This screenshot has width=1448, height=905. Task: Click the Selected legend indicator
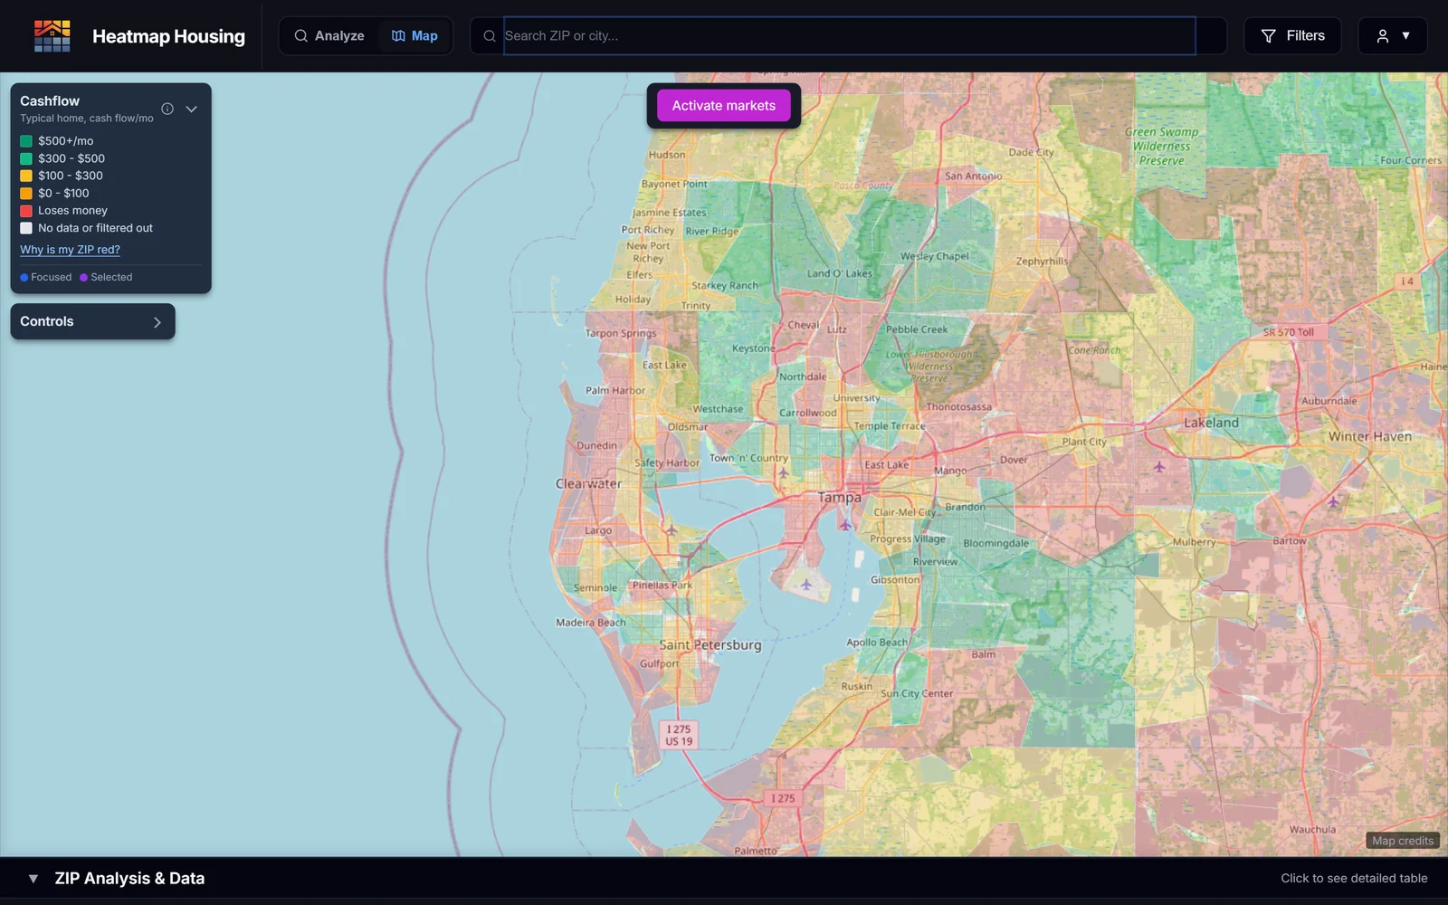coord(106,278)
